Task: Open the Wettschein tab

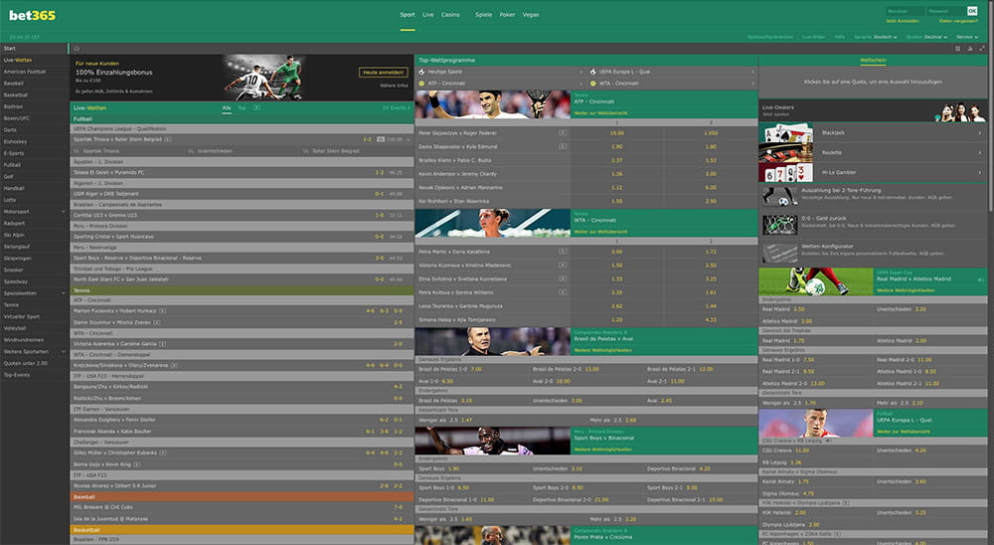Action: 873,61
